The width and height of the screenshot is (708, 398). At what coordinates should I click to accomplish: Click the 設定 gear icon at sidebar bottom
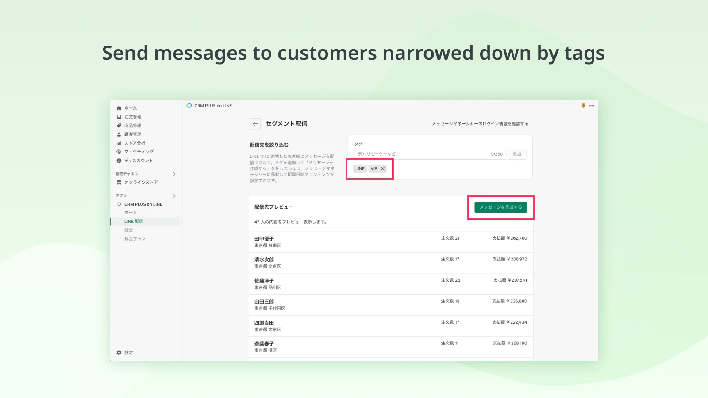pos(119,352)
